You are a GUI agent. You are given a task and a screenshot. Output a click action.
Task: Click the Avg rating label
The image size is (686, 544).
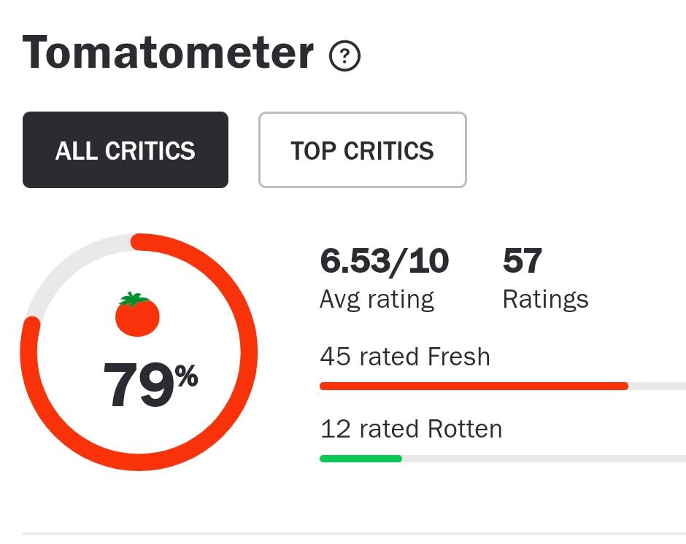coord(377,299)
